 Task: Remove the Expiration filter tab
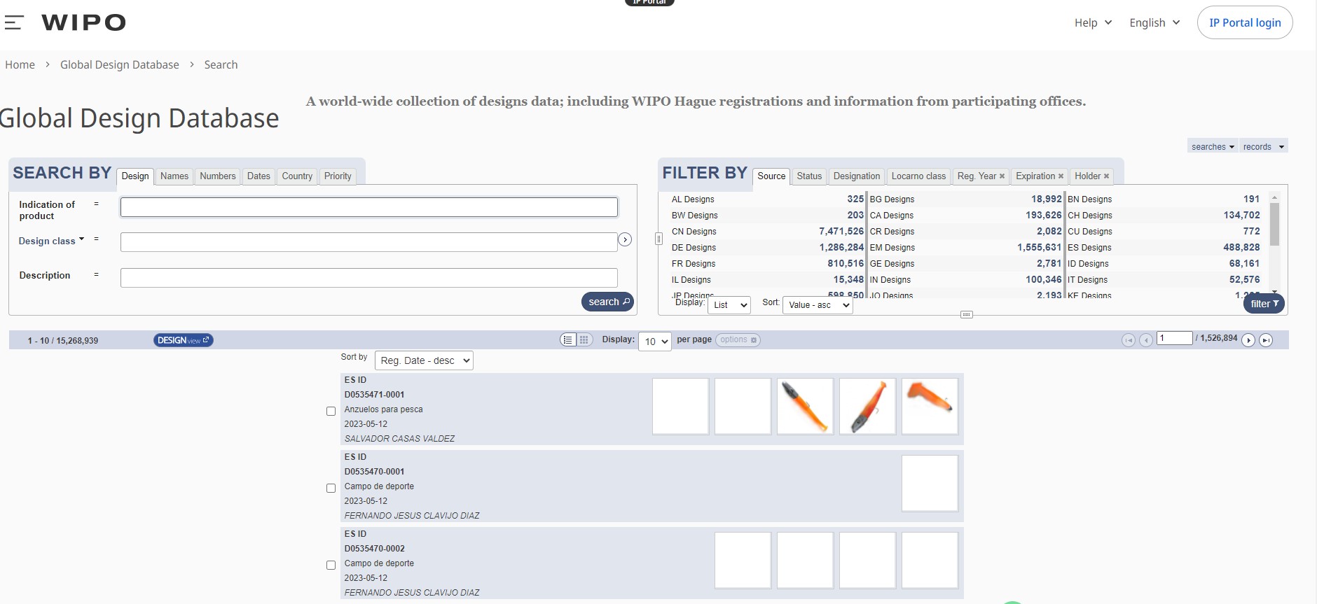(x=1061, y=176)
